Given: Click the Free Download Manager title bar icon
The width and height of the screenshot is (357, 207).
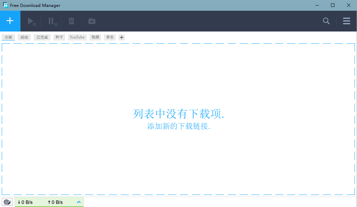Looking at the screenshot, I should tap(5, 5).
